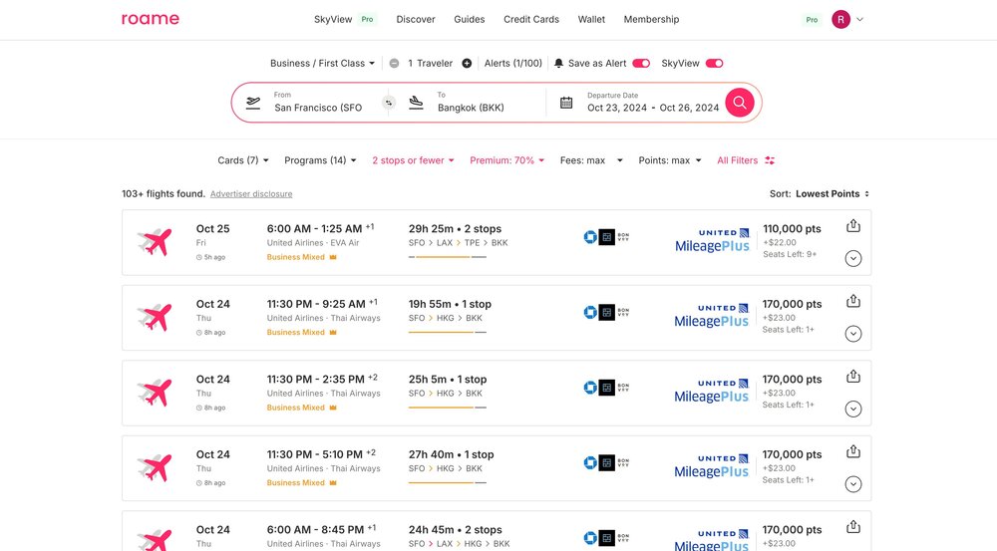Open the 2 stops or fewer dropdown

pos(414,160)
